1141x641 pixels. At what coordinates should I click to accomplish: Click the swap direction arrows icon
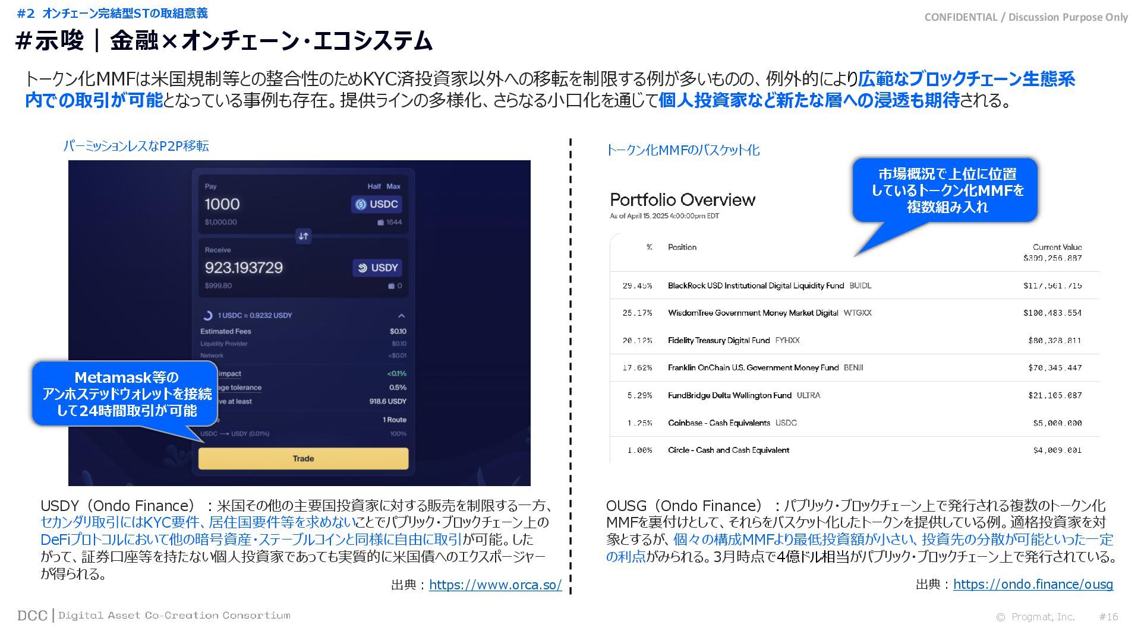click(x=303, y=236)
